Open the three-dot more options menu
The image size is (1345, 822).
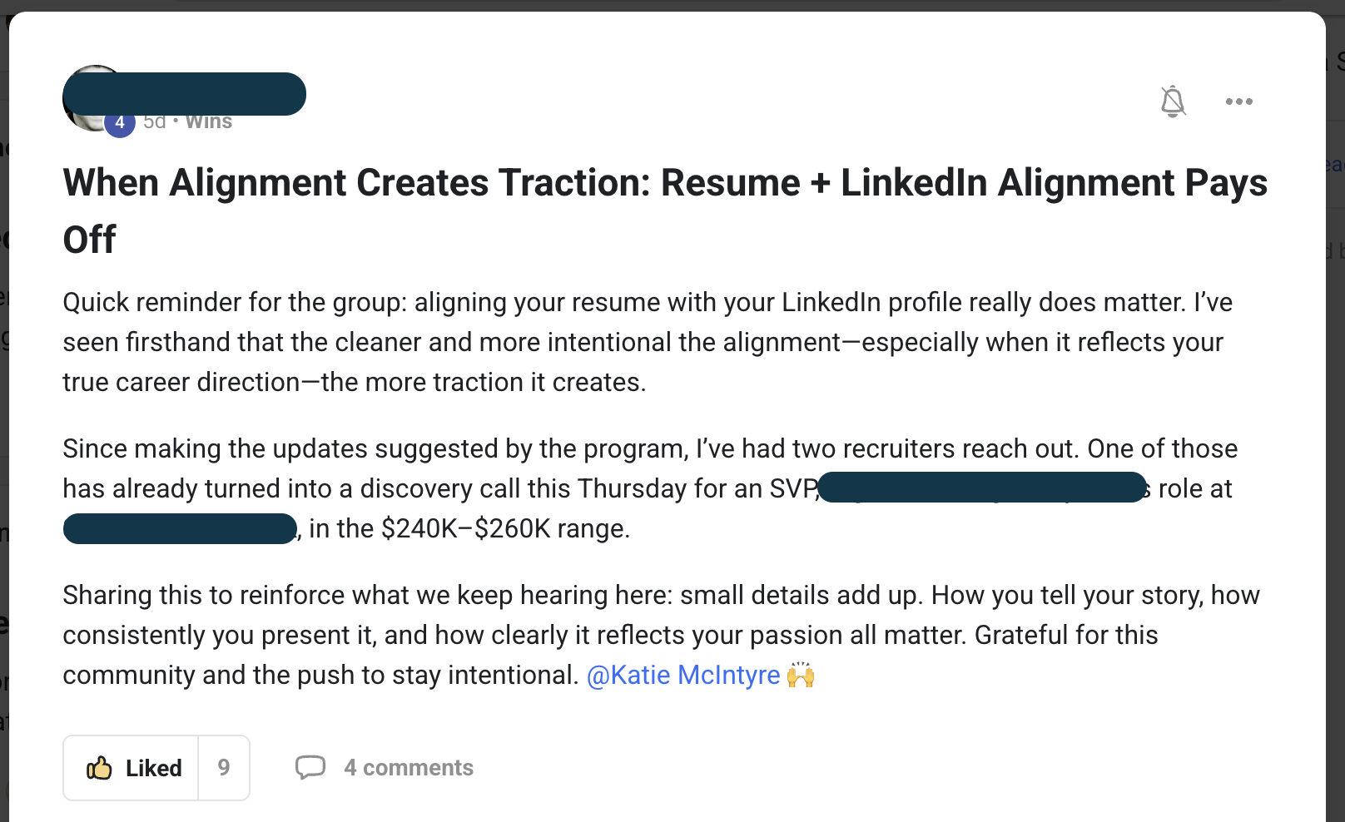coord(1238,102)
